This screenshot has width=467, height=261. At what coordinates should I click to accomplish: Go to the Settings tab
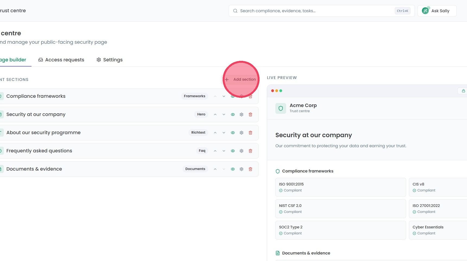pos(110,60)
